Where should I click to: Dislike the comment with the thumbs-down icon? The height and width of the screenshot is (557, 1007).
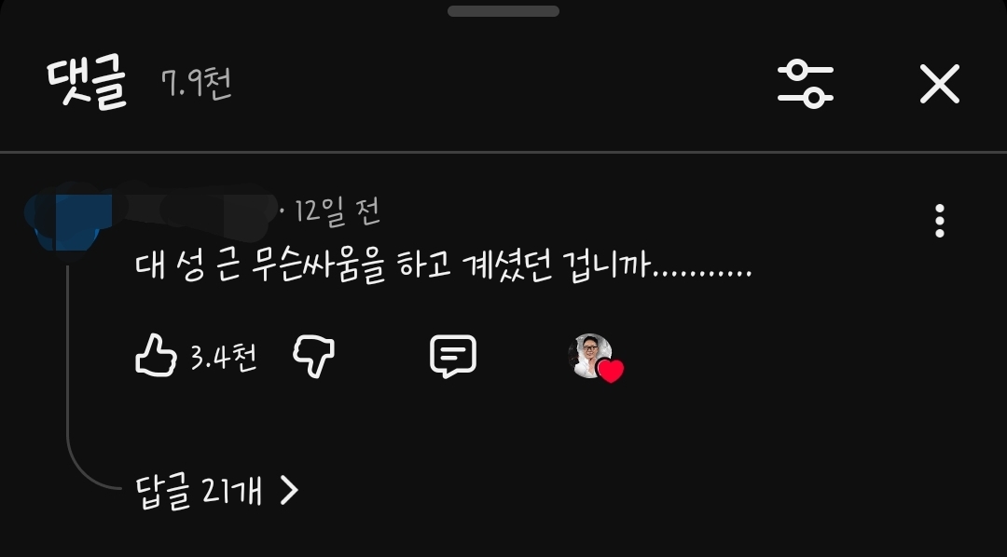click(314, 357)
